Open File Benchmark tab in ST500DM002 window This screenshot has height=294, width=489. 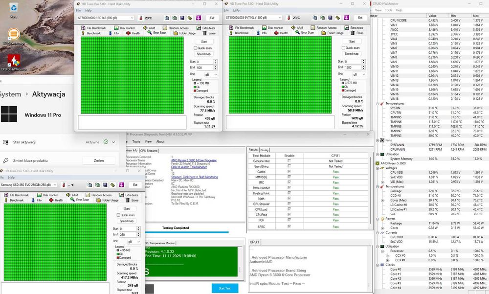click(x=93, y=28)
